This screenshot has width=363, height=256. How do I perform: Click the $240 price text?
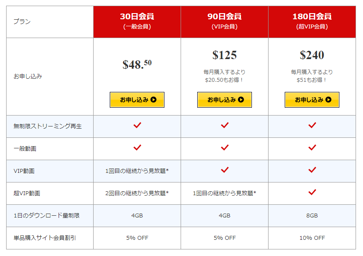click(312, 55)
